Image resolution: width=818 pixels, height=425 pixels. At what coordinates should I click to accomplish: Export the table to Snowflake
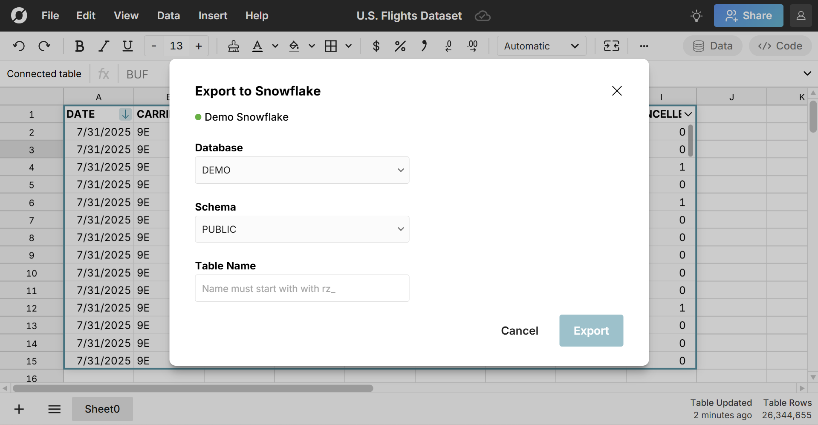tap(591, 330)
